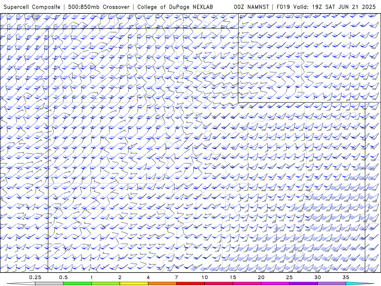Click the orange 4–7 legend segment
Image resolution: width=381 pixels, height=286 pixels.
pos(162,284)
